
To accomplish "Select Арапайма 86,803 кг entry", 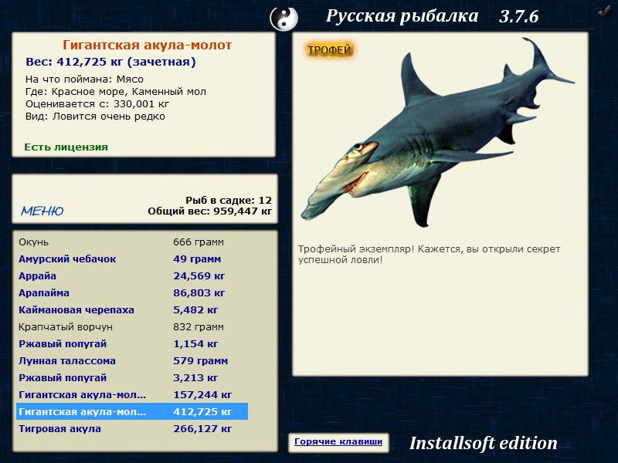I will tap(132, 292).
